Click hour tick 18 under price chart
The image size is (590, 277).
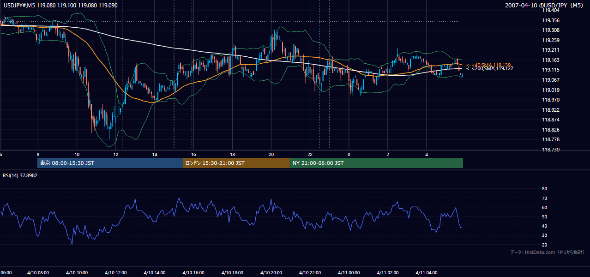pos(232,154)
